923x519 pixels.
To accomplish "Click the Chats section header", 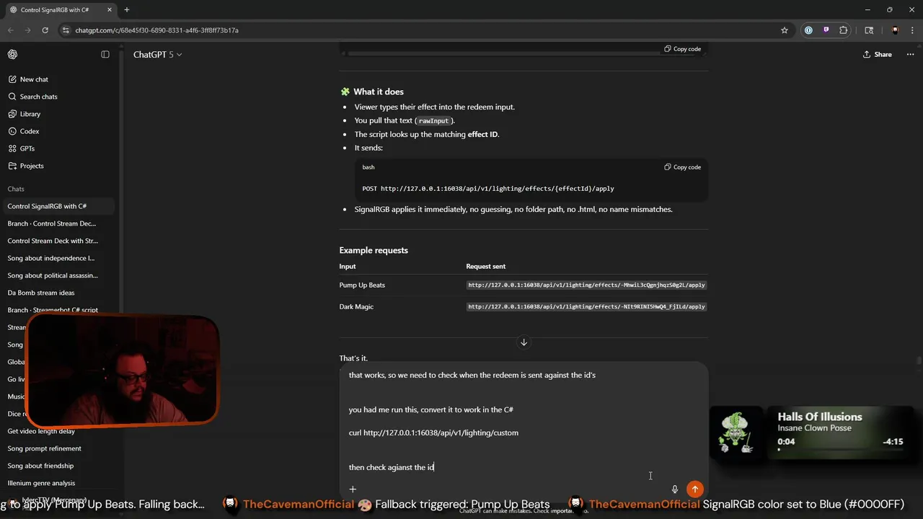I will (x=16, y=189).
